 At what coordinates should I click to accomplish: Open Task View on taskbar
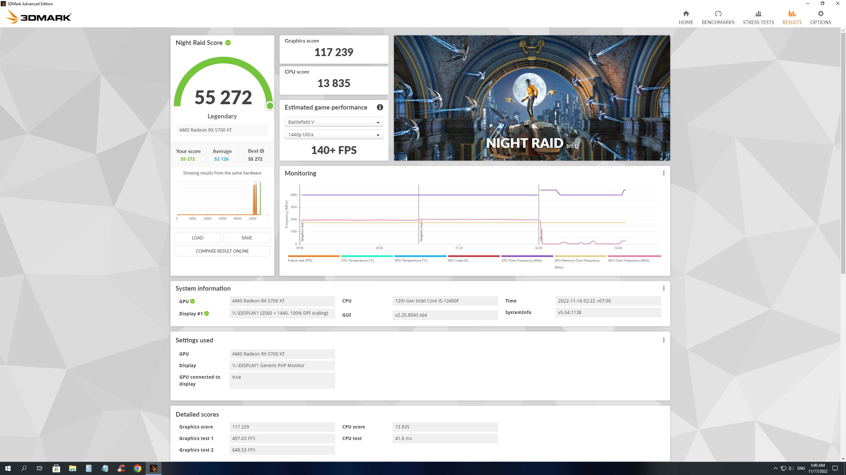click(40, 468)
